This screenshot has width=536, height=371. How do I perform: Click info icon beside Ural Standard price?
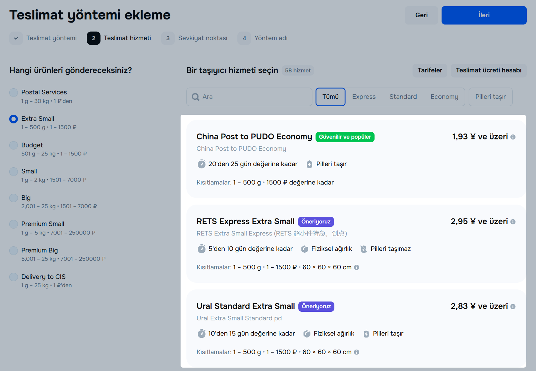(513, 307)
